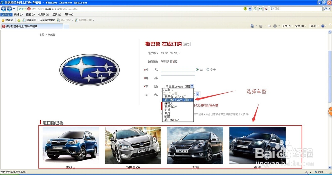Expand the command bar overflow chevron
This screenshot has width=332, height=175.
[330, 25]
